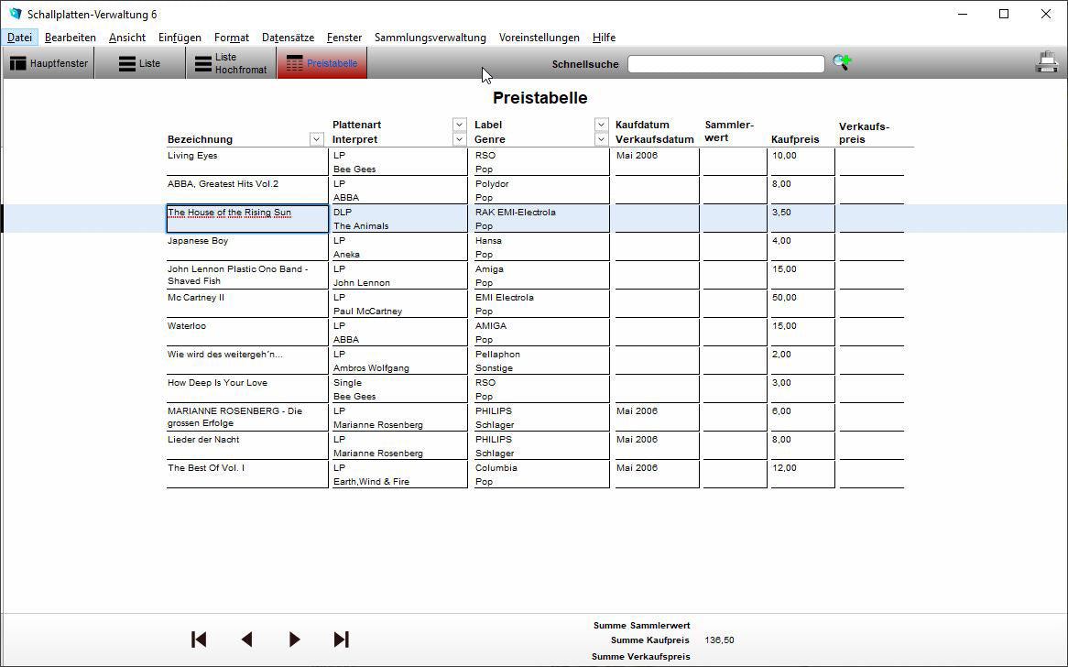Open the Datei menu
This screenshot has height=667, width=1068.
(x=19, y=38)
